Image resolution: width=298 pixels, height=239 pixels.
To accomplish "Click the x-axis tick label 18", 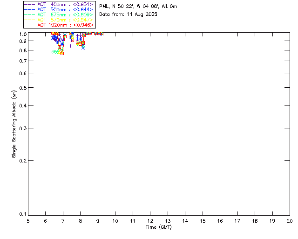I will 255,221.
